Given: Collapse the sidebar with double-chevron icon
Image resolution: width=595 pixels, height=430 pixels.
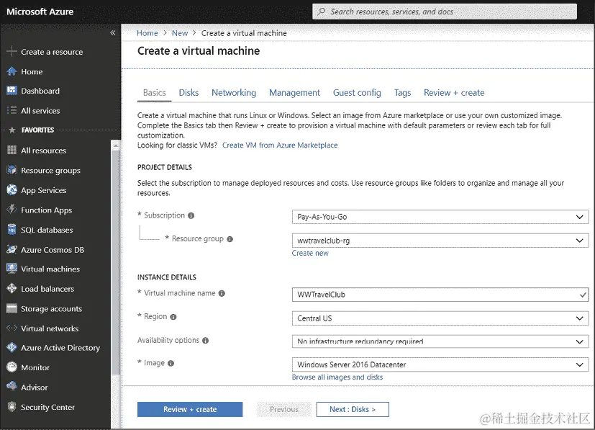Looking at the screenshot, I should (113, 32).
